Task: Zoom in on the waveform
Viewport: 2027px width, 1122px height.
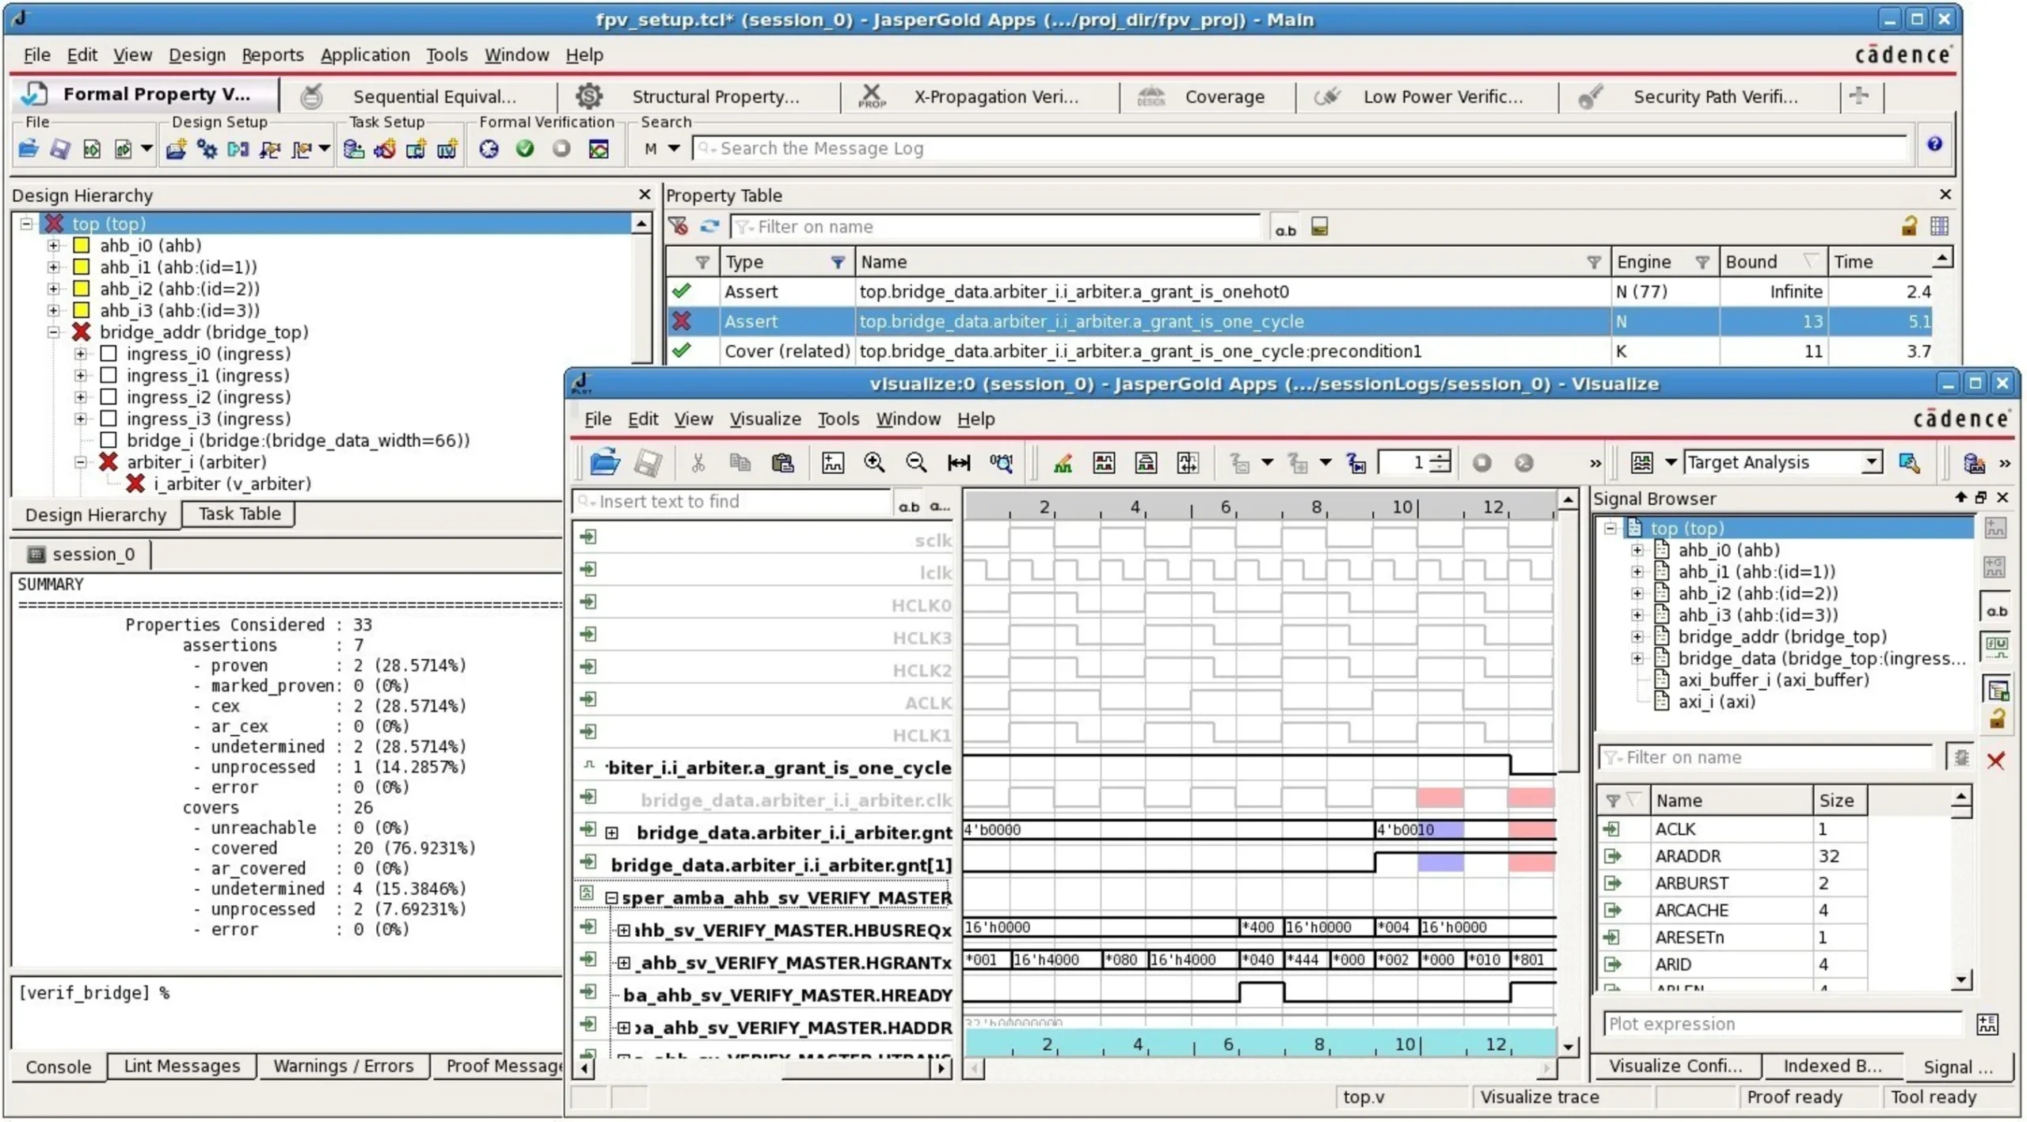Action: (x=874, y=463)
